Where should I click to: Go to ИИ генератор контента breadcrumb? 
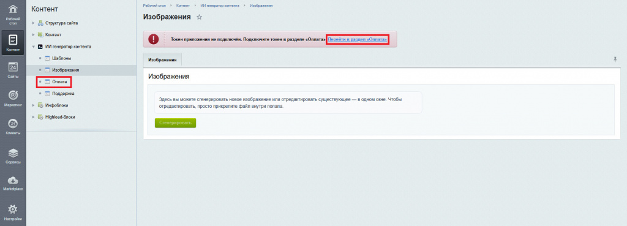click(x=220, y=6)
